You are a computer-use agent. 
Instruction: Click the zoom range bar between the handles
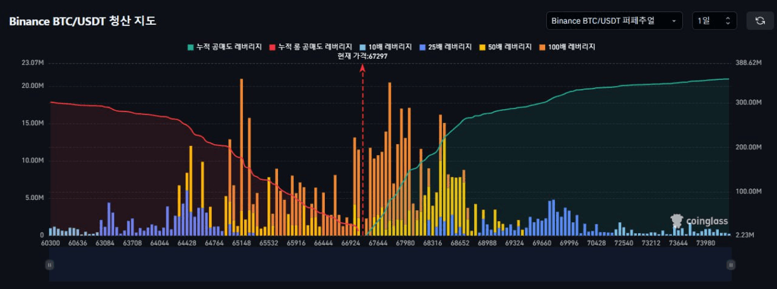click(390, 265)
